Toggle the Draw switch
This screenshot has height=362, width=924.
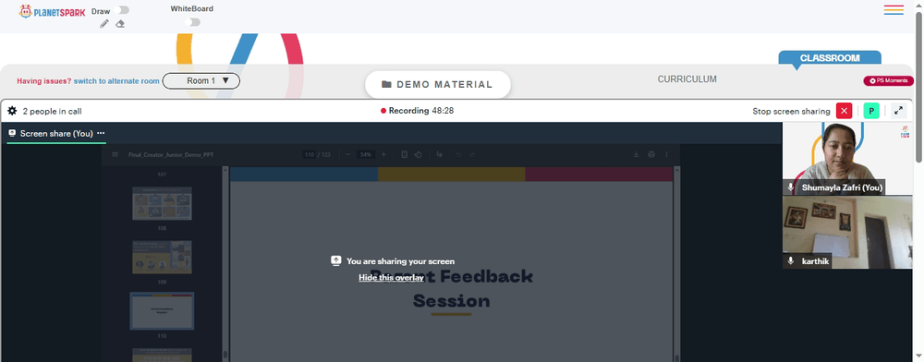click(123, 10)
